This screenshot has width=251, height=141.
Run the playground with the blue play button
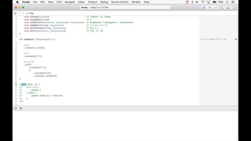pyautogui.click(x=21, y=108)
